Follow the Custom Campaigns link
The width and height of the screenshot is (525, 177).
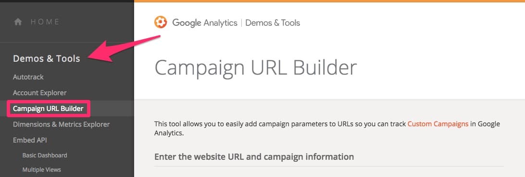point(437,124)
